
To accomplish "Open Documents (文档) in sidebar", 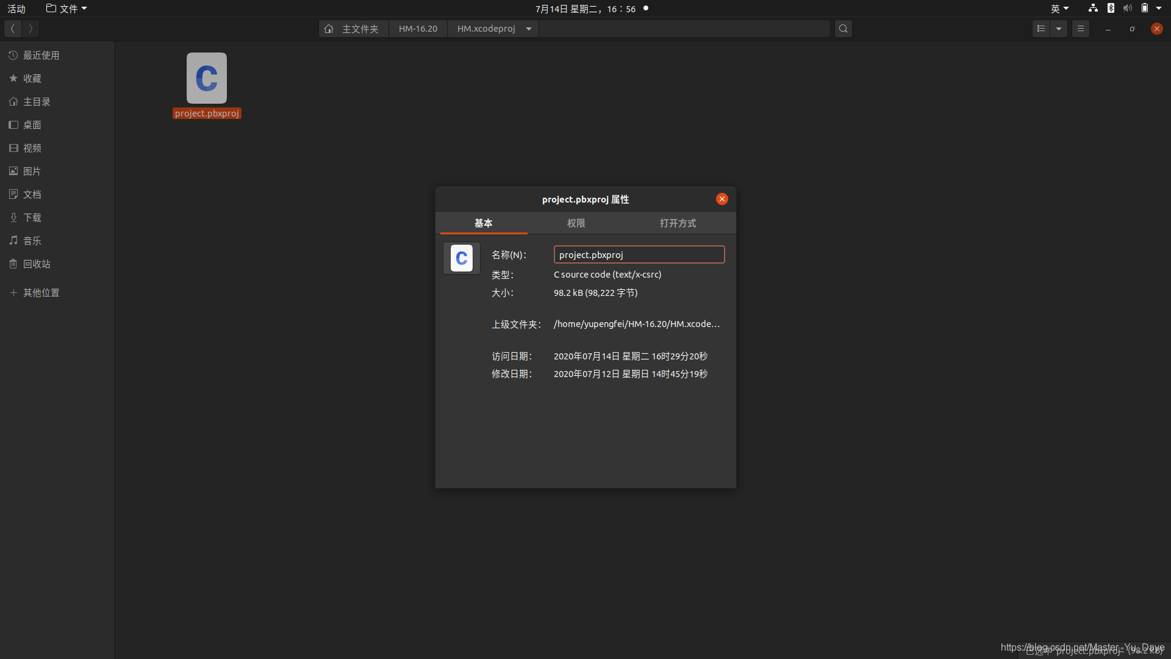I will tap(57, 195).
